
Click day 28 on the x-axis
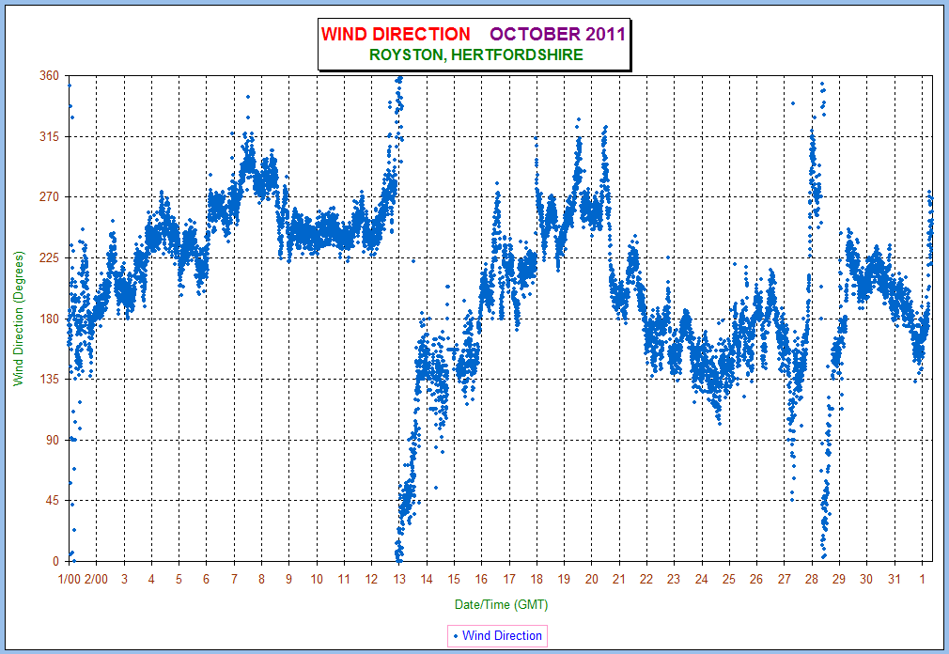811,579
